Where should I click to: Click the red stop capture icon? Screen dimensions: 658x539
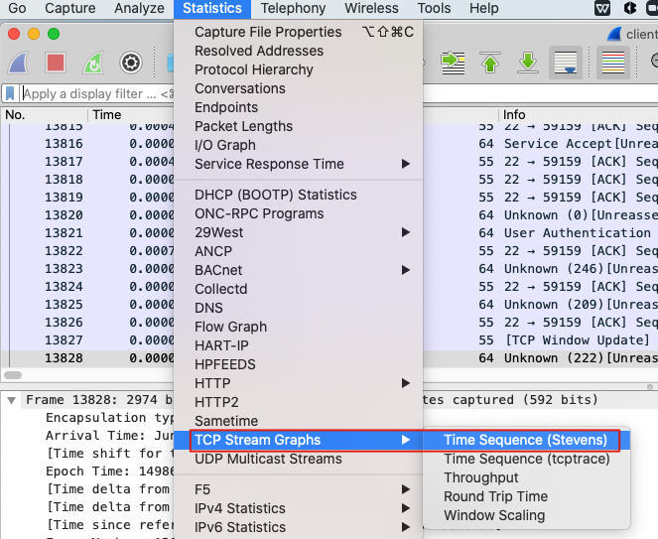pyautogui.click(x=56, y=63)
